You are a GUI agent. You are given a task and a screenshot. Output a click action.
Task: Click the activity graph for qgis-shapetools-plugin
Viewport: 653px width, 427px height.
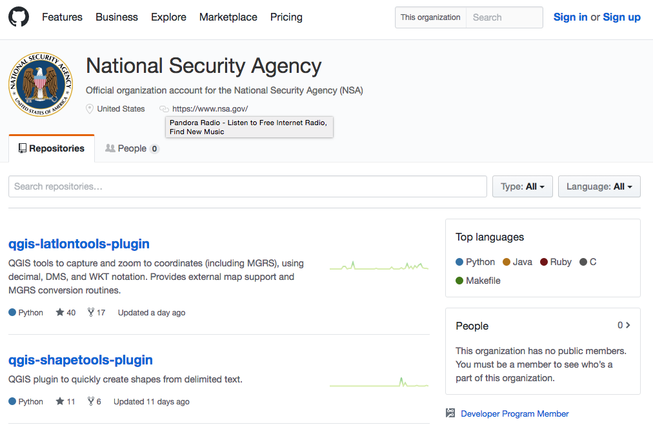pyautogui.click(x=379, y=382)
